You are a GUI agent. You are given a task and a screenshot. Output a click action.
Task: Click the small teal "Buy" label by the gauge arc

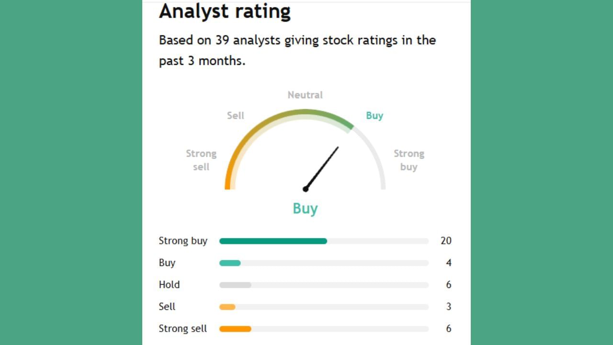(375, 115)
